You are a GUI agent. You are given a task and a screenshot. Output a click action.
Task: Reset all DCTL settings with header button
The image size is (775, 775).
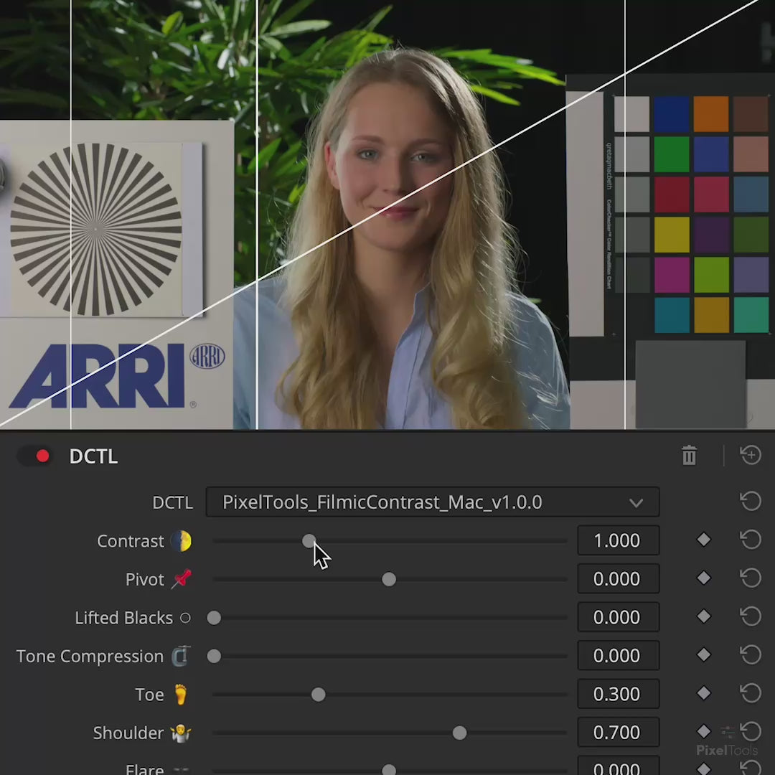pyautogui.click(x=751, y=455)
